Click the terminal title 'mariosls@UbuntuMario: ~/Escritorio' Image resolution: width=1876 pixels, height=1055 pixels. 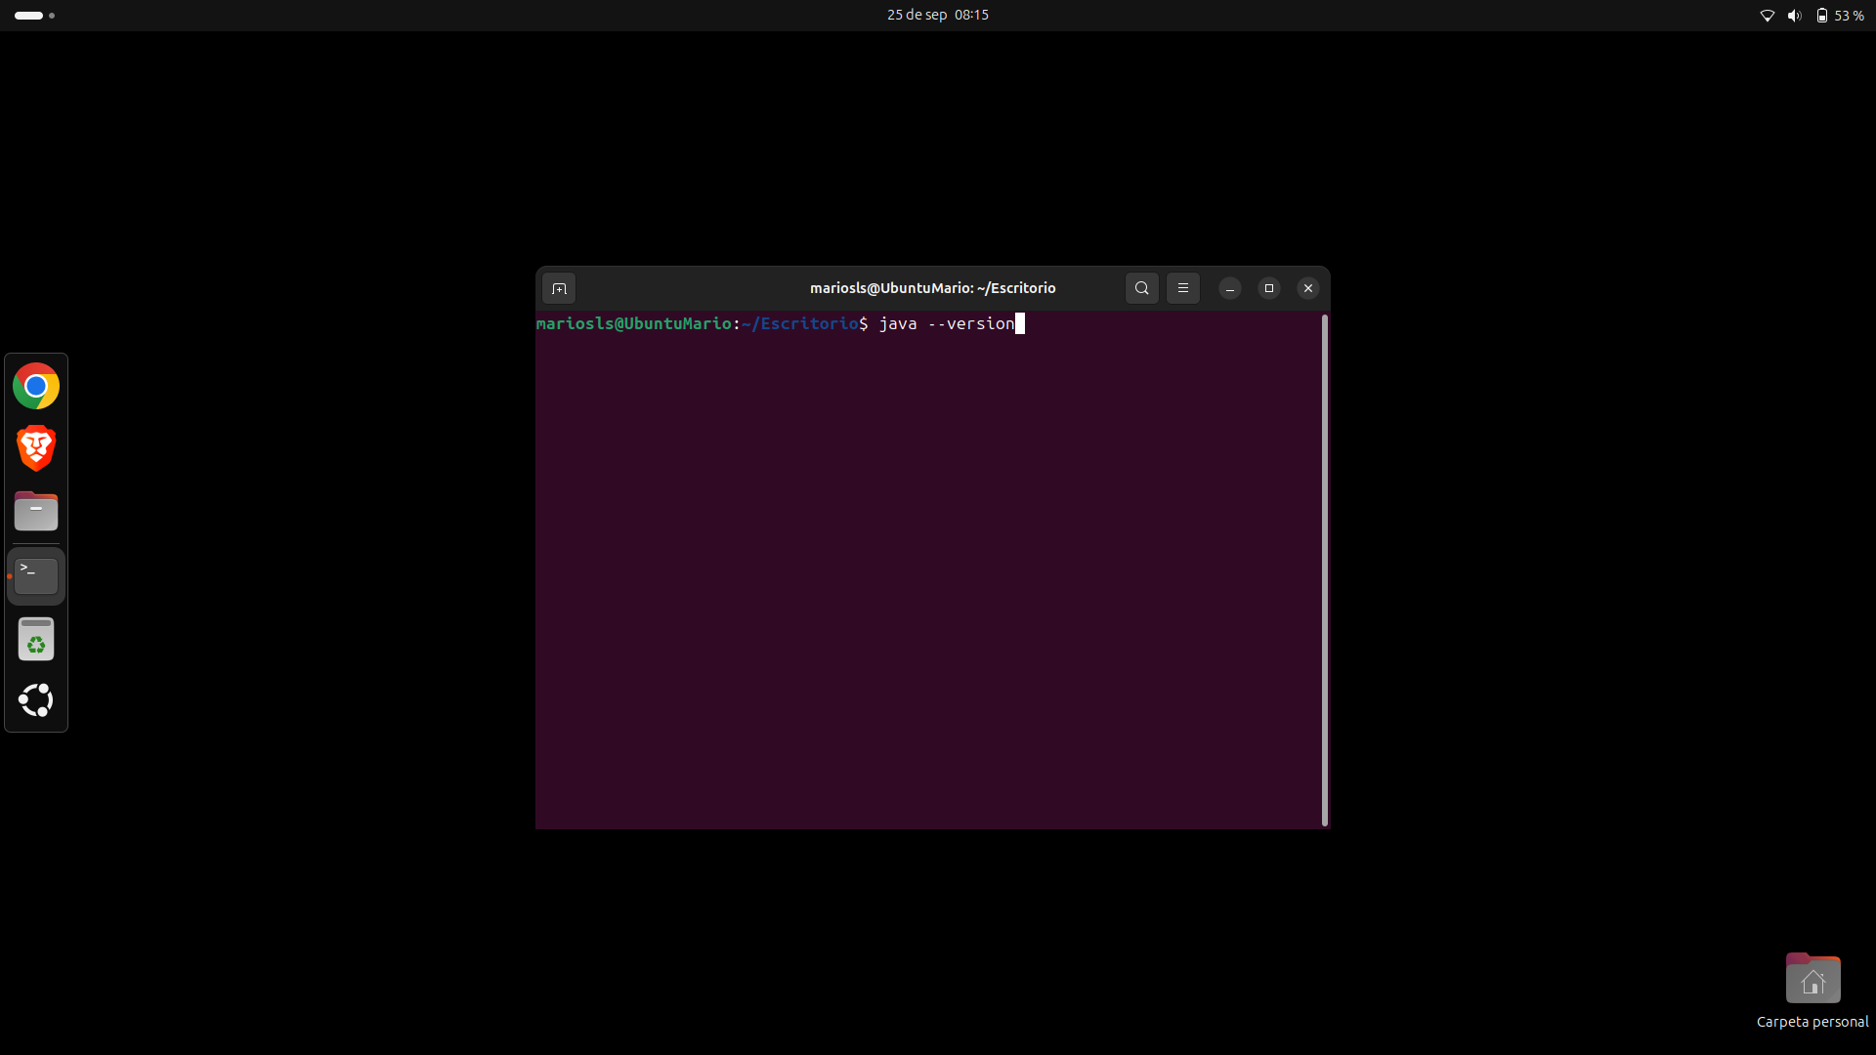pos(932,288)
